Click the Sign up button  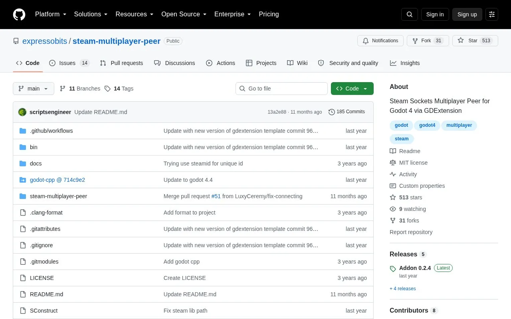(467, 14)
